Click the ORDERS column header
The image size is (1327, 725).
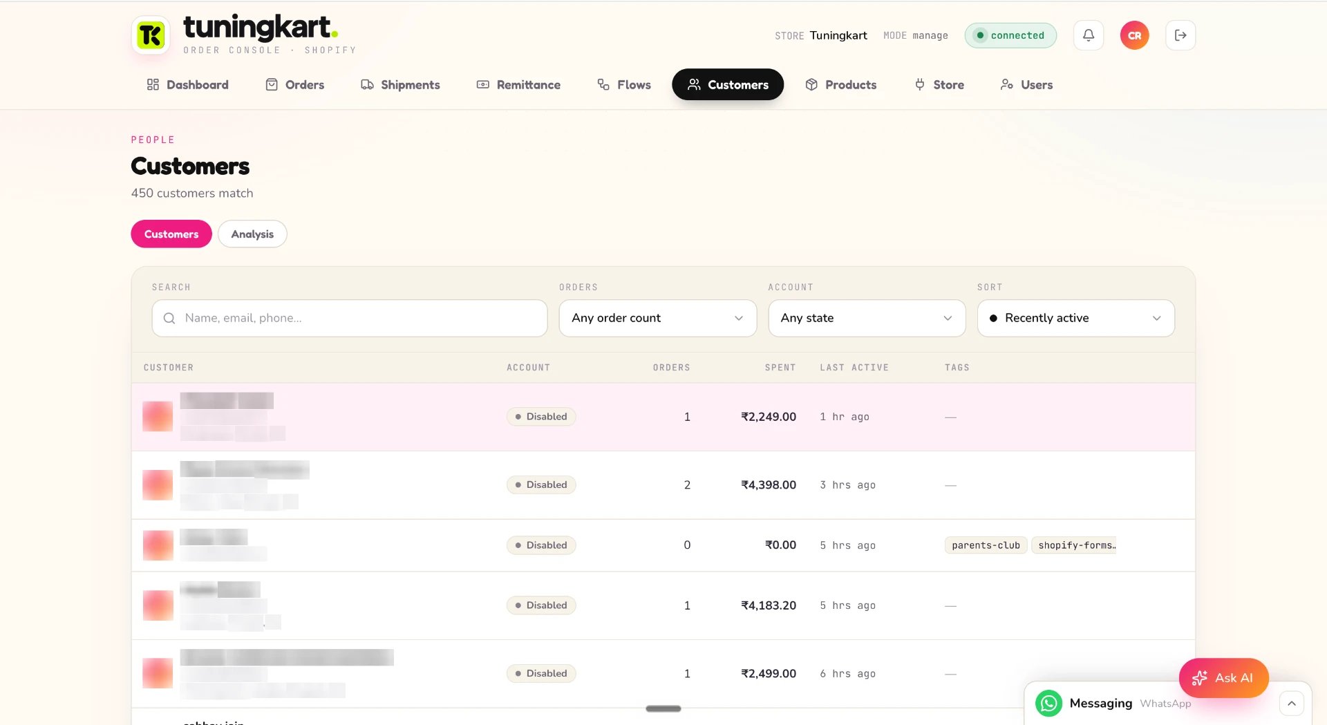pos(671,368)
